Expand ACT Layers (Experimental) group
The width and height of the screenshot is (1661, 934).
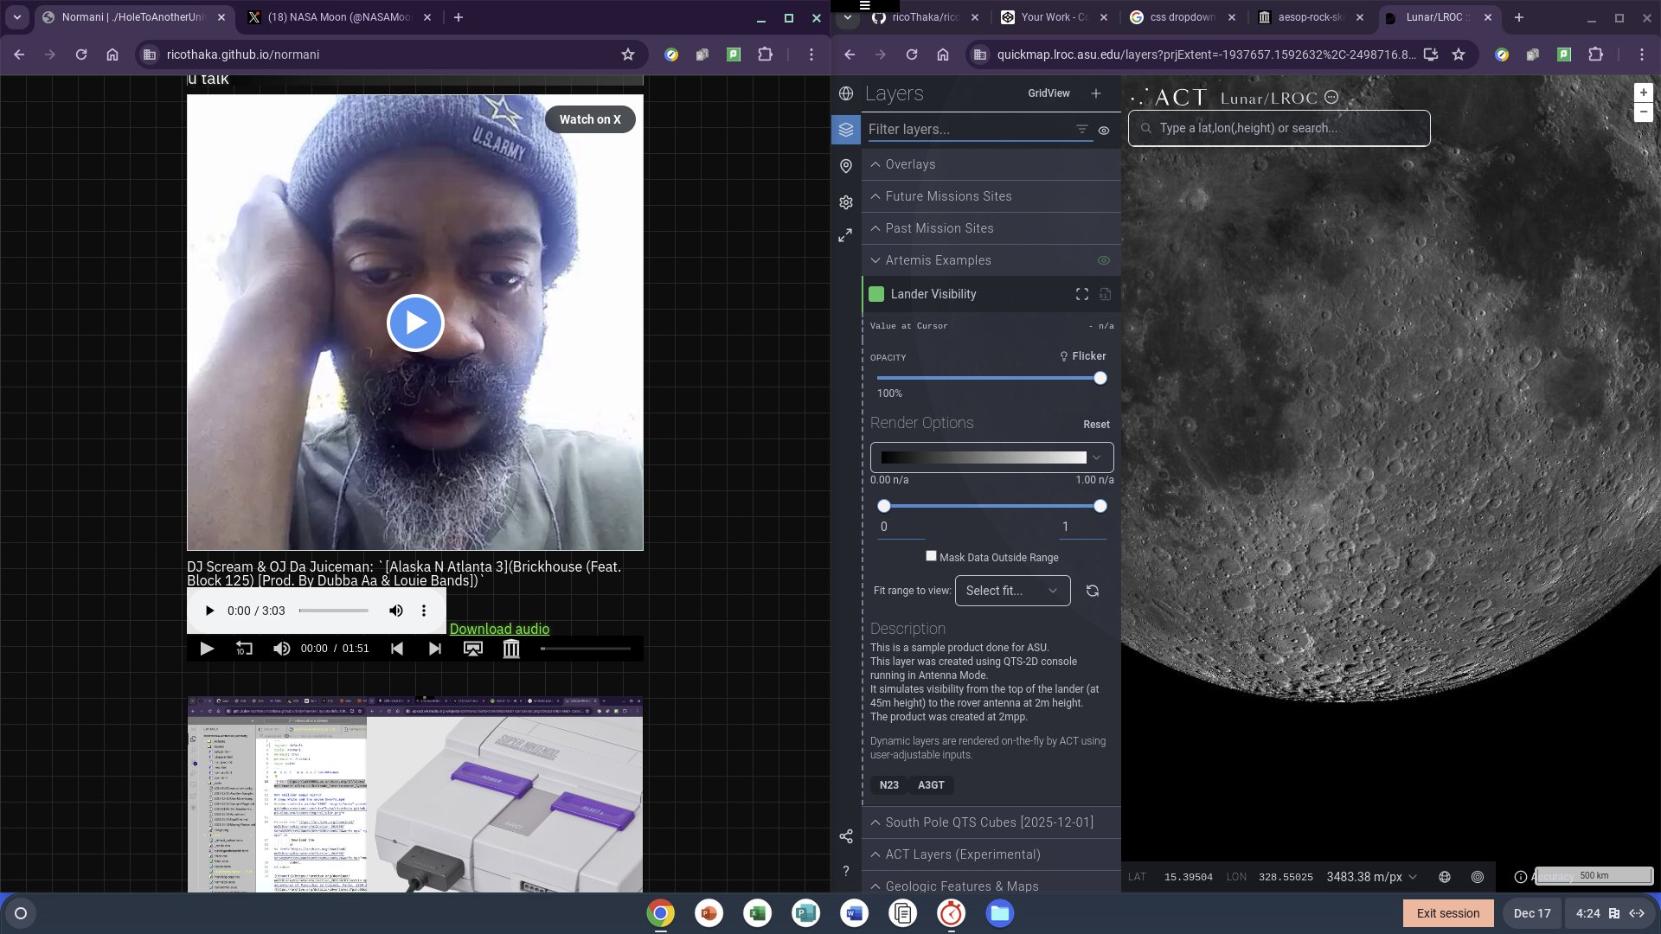click(x=991, y=854)
